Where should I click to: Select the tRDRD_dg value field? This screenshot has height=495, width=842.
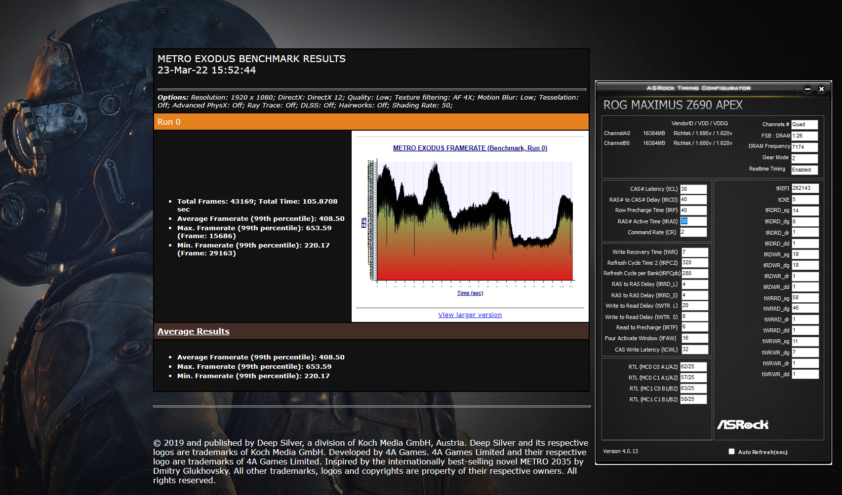(x=805, y=222)
